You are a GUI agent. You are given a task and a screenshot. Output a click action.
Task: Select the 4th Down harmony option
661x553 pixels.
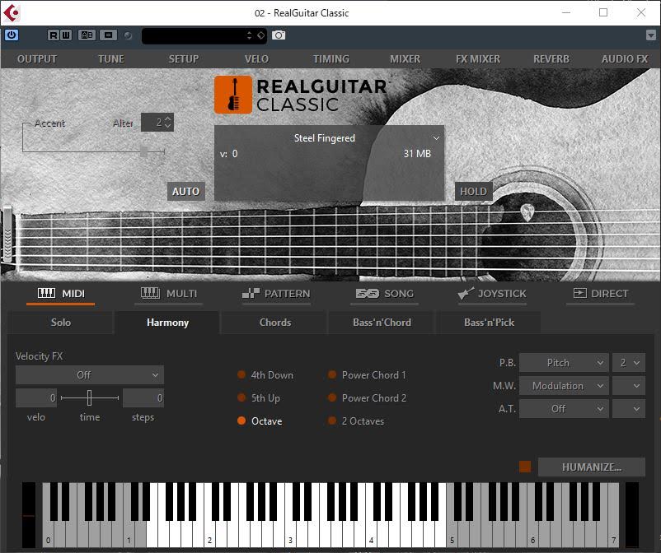pos(265,374)
